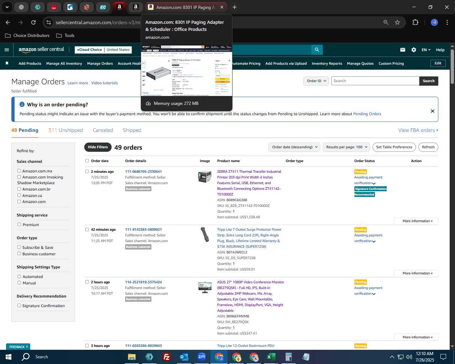Open the Seller Central hamburger menu
The width and height of the screenshot is (455, 364).
point(6,50)
